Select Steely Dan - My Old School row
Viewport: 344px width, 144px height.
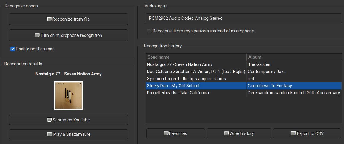pyautogui.click(x=173, y=86)
